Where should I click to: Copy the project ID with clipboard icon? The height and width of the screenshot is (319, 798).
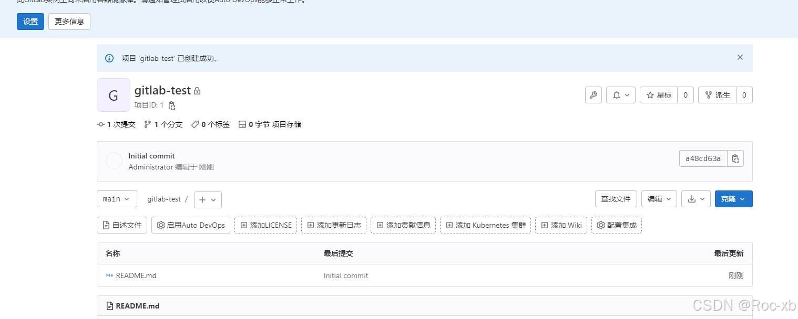tap(172, 105)
